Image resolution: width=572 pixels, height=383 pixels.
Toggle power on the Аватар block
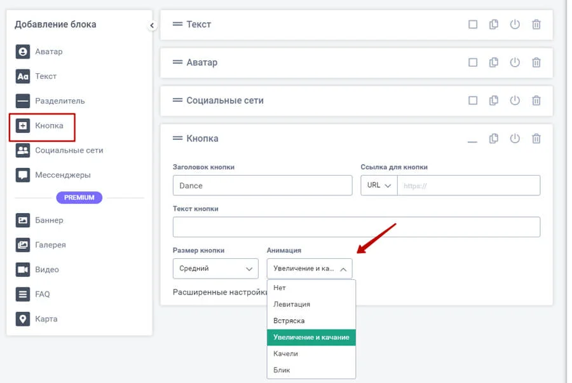515,63
